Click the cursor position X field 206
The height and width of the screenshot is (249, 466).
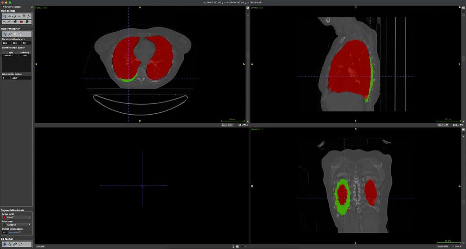pos(7,43)
